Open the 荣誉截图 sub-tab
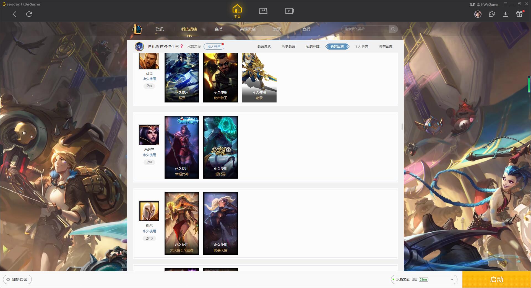531x288 pixels. [386, 47]
